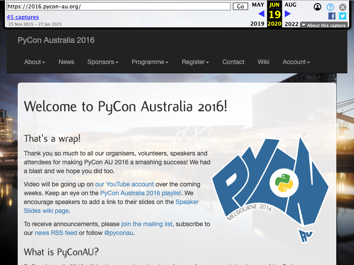Expand the Sponsors dropdown menu

pyautogui.click(x=103, y=62)
